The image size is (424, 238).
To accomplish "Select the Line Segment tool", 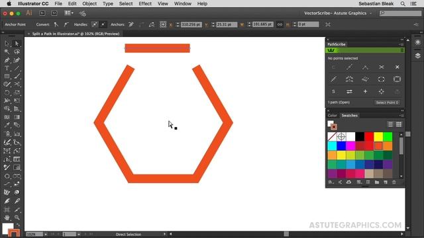I will 17,68.
